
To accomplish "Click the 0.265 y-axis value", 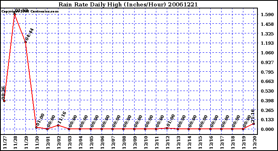I will tap(267, 110).
